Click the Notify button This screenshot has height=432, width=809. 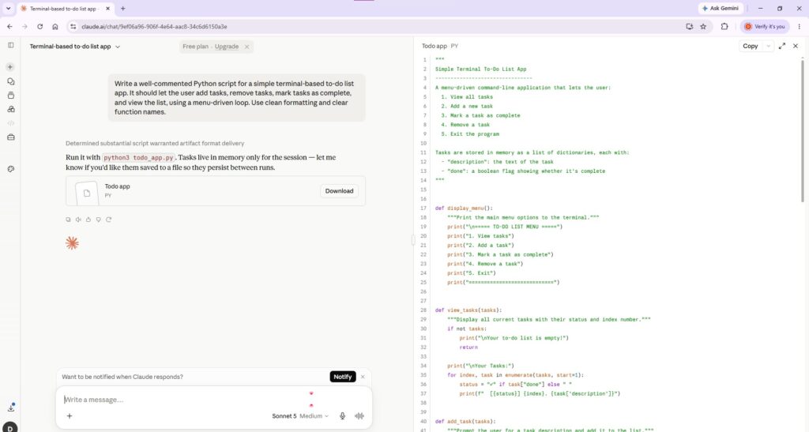[343, 377]
